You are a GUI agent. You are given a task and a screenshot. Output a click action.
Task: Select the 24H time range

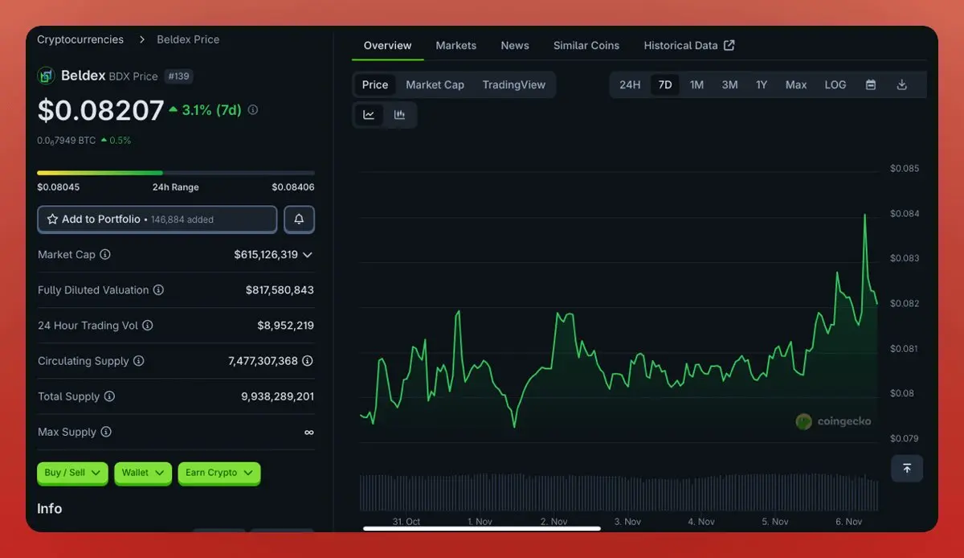coord(630,84)
